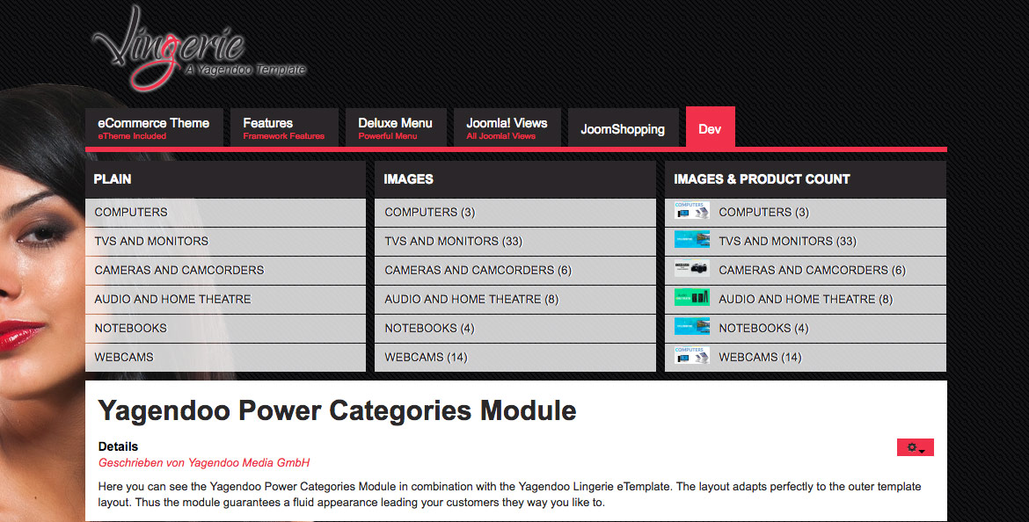The width and height of the screenshot is (1029, 522).
Task: Open the eCommerce Theme menu tab
Action: point(154,128)
